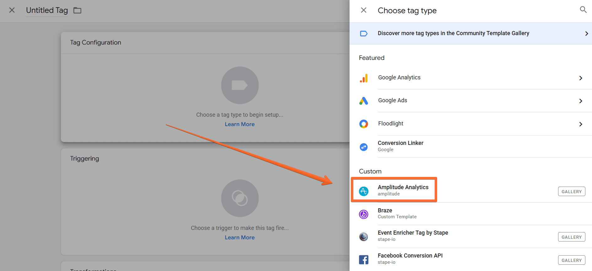Viewport: 592px width, 271px height.
Task: Click GALLERY badge for Amplitude Analytics
Action: point(572,191)
